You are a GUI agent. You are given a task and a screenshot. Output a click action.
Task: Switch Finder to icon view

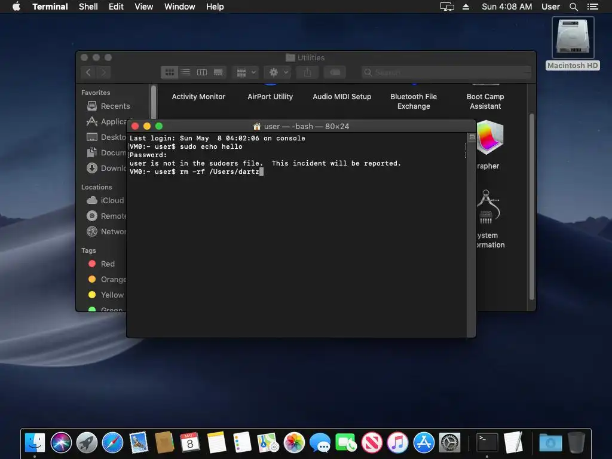(169, 72)
